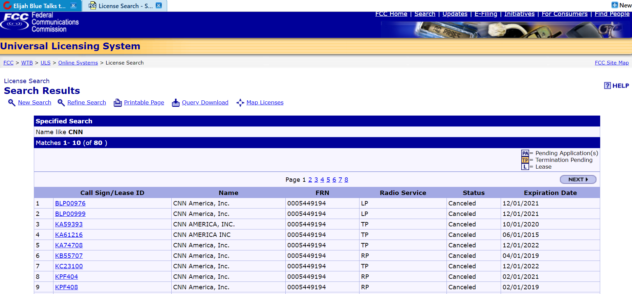Screen dimensions: 632x294
Task: Click the Refine Search link
Action: (x=87, y=102)
